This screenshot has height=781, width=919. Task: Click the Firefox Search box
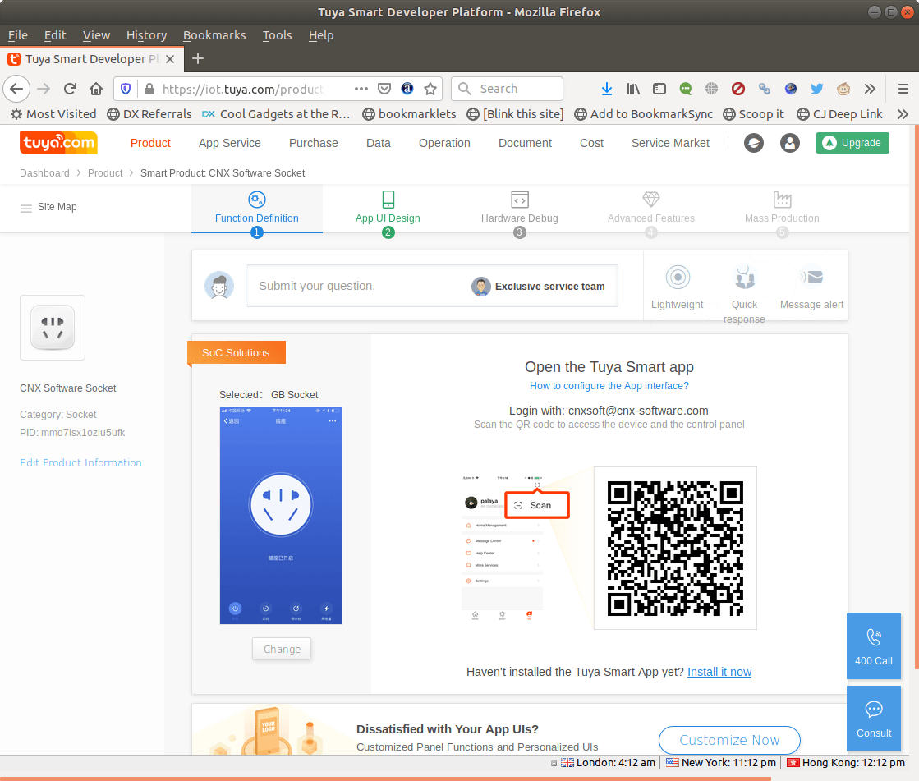click(x=507, y=89)
